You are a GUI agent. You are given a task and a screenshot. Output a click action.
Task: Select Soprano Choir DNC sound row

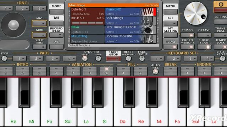click(x=131, y=39)
